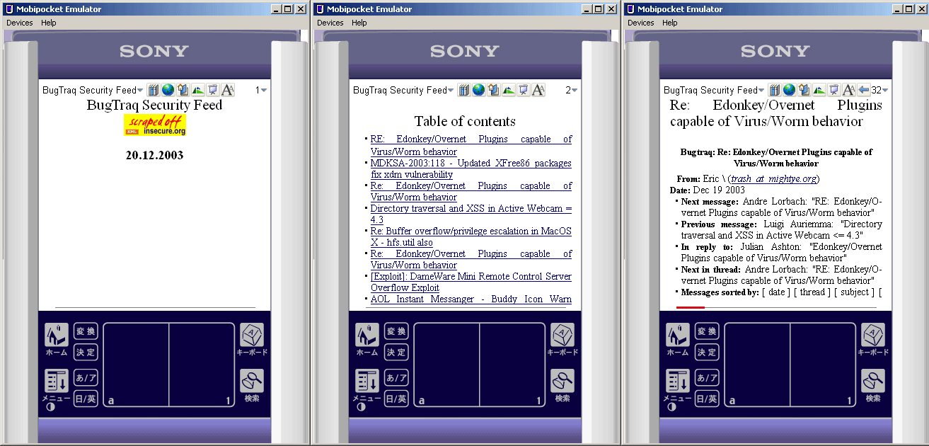Screen dimensions: 929x446
Task: Click green mountain icon in cover page window
Action: [x=197, y=90]
